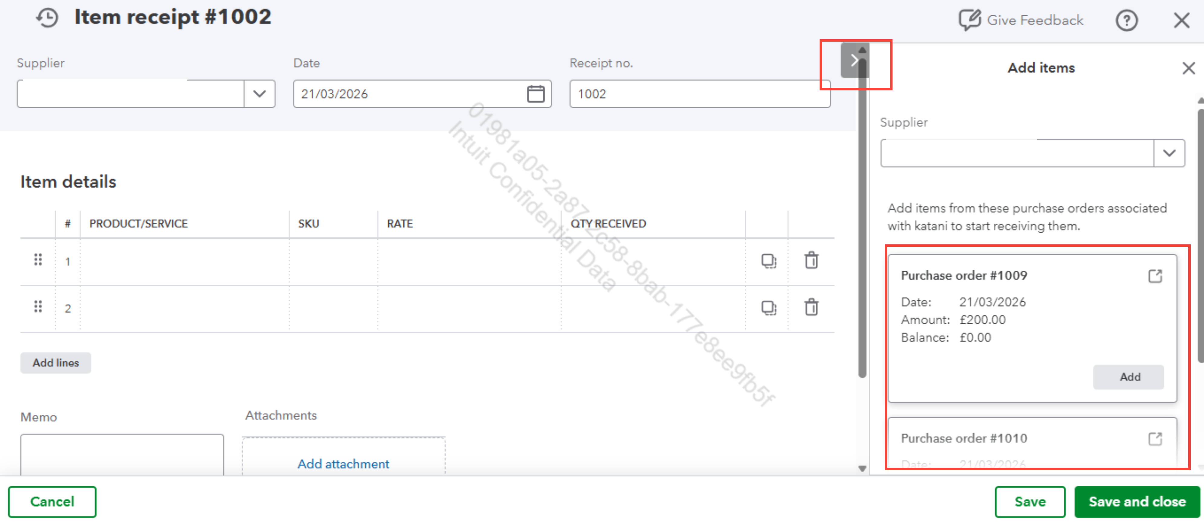The width and height of the screenshot is (1204, 525).
Task: Click the Give Feedback icon
Action: pos(970,20)
